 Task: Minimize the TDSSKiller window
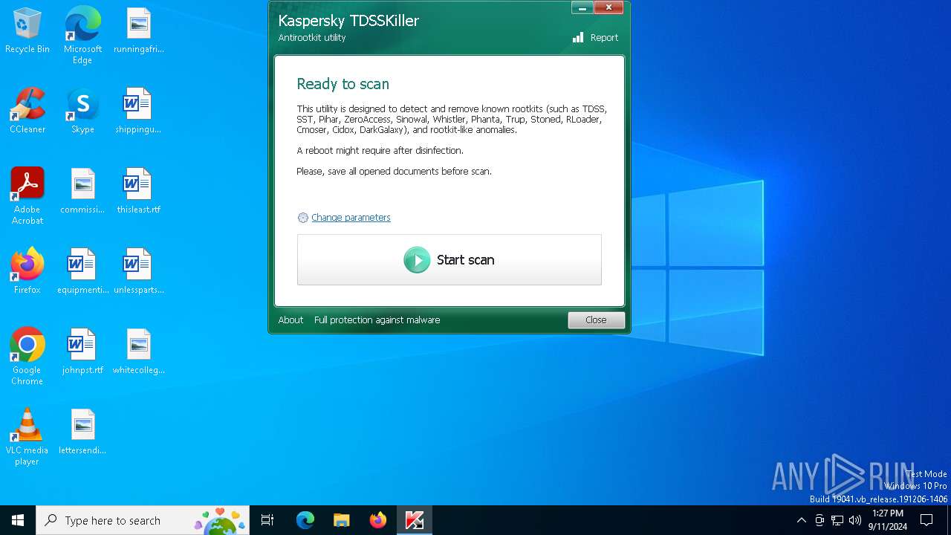[582, 8]
